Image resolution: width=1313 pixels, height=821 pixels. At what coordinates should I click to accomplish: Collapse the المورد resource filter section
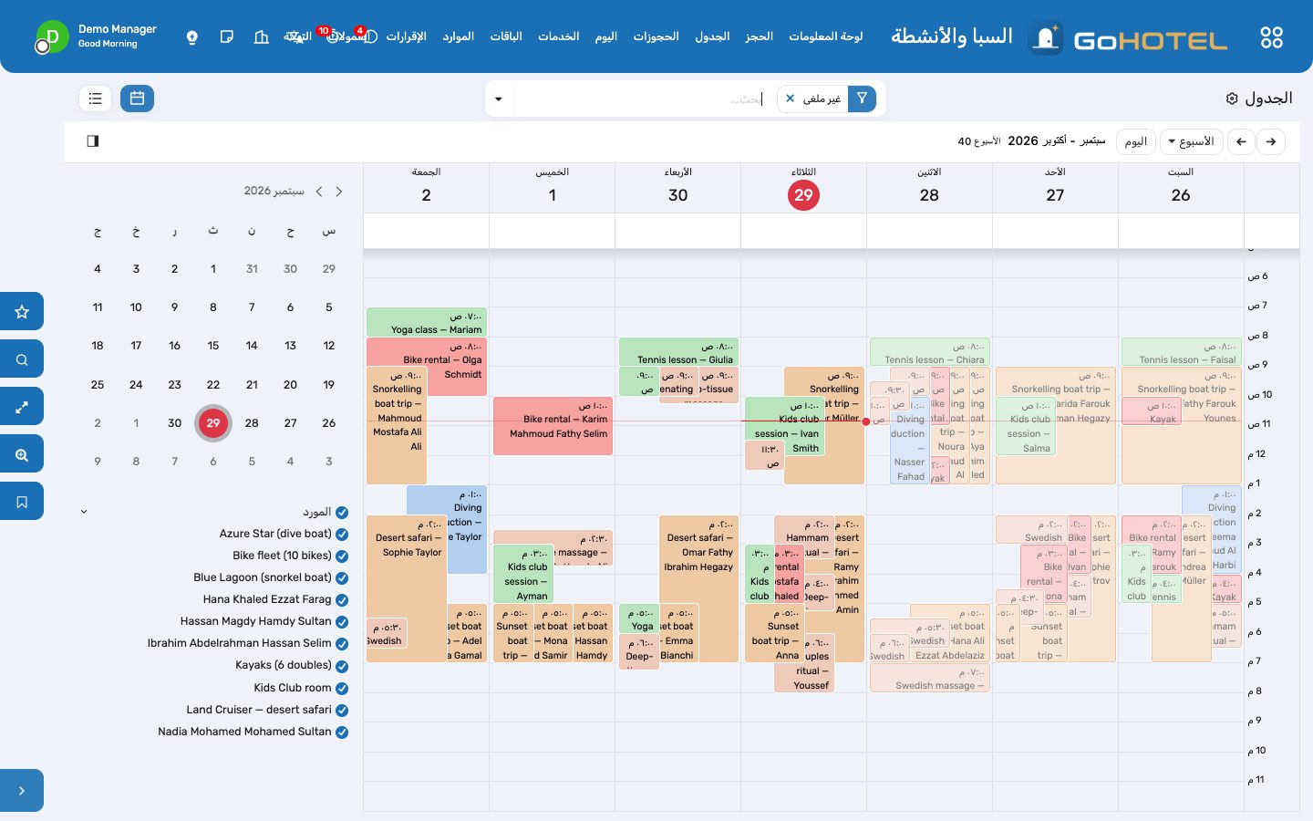click(x=84, y=512)
